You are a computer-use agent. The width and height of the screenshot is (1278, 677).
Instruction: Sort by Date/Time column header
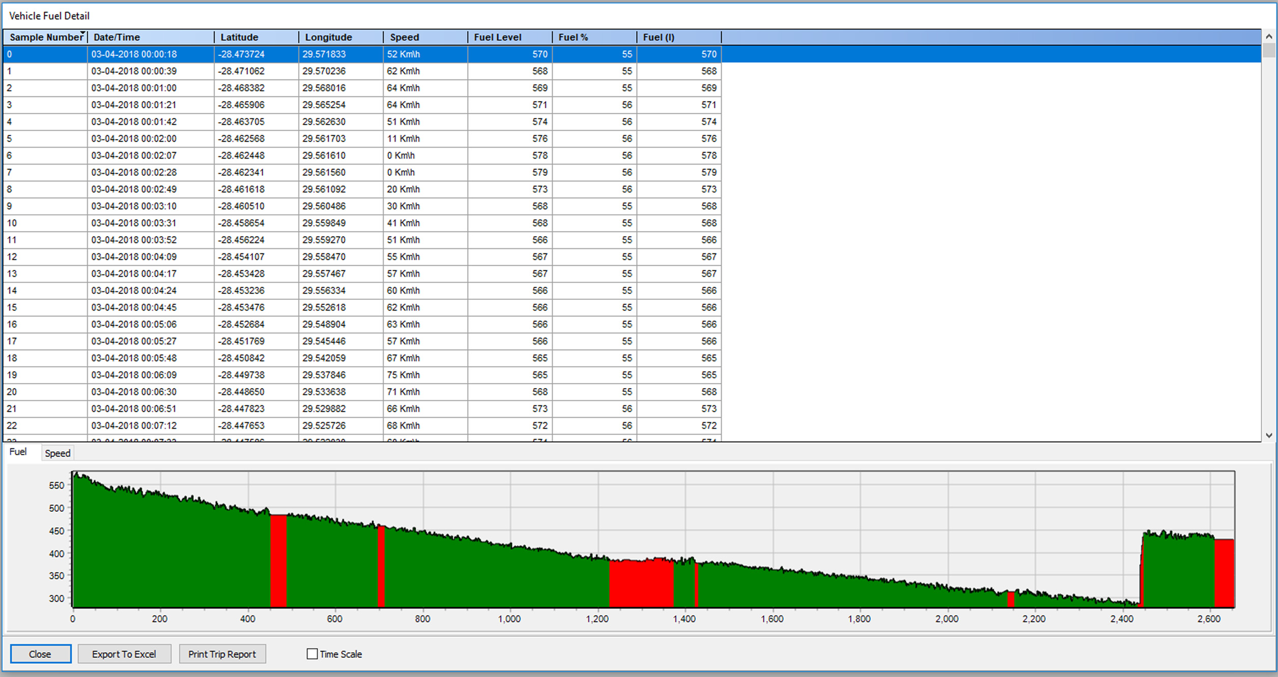[x=150, y=37]
